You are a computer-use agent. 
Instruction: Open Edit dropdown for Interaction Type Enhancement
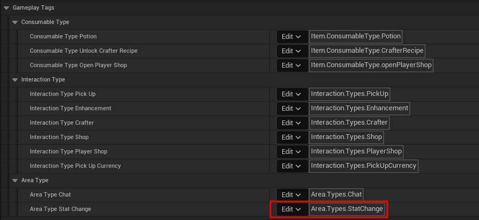(292, 108)
